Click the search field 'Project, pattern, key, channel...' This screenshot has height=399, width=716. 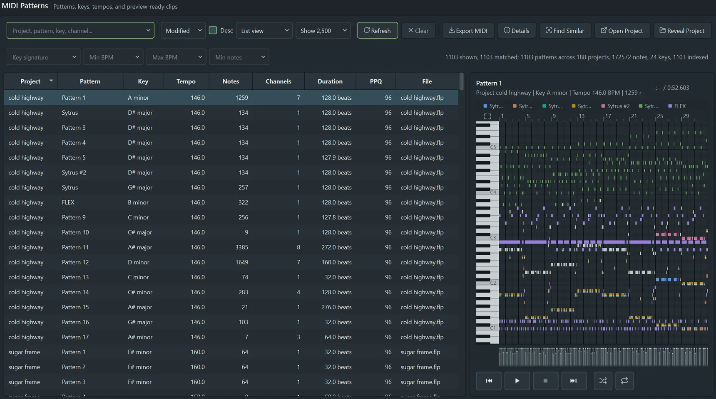tap(80, 30)
